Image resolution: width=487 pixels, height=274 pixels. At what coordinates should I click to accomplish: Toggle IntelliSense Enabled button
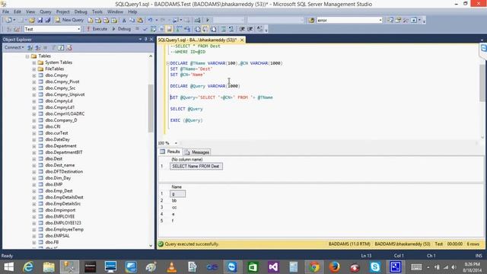point(169,29)
